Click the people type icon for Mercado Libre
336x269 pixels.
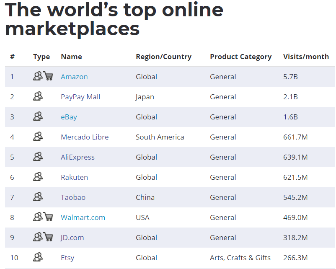(38, 137)
